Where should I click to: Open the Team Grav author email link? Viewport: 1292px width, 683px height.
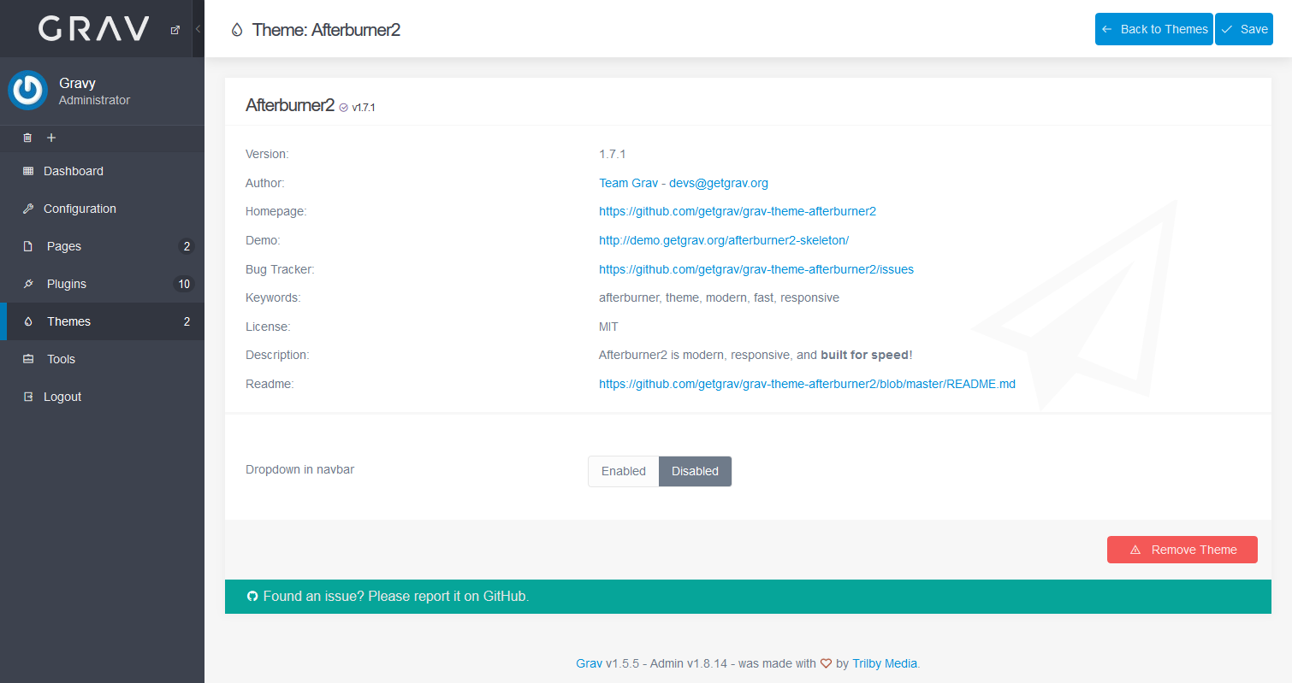[684, 183]
